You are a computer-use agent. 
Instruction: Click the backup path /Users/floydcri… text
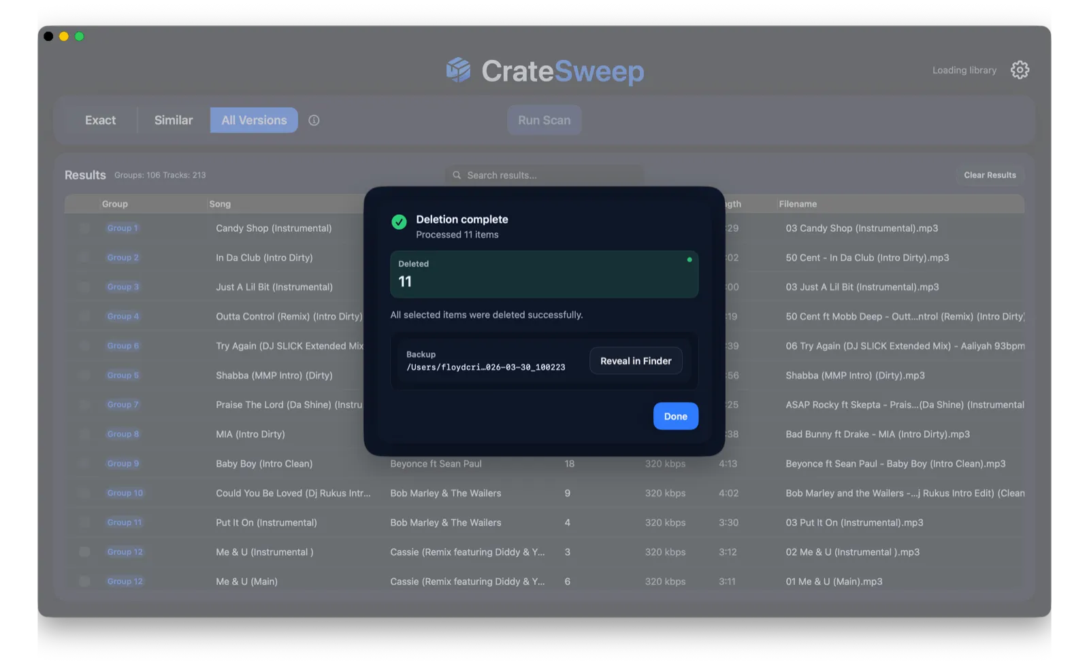(x=486, y=367)
